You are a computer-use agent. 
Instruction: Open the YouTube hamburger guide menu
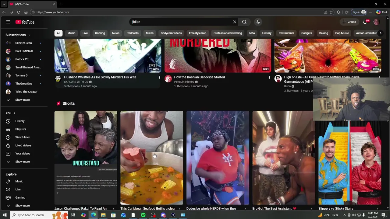coord(8,22)
